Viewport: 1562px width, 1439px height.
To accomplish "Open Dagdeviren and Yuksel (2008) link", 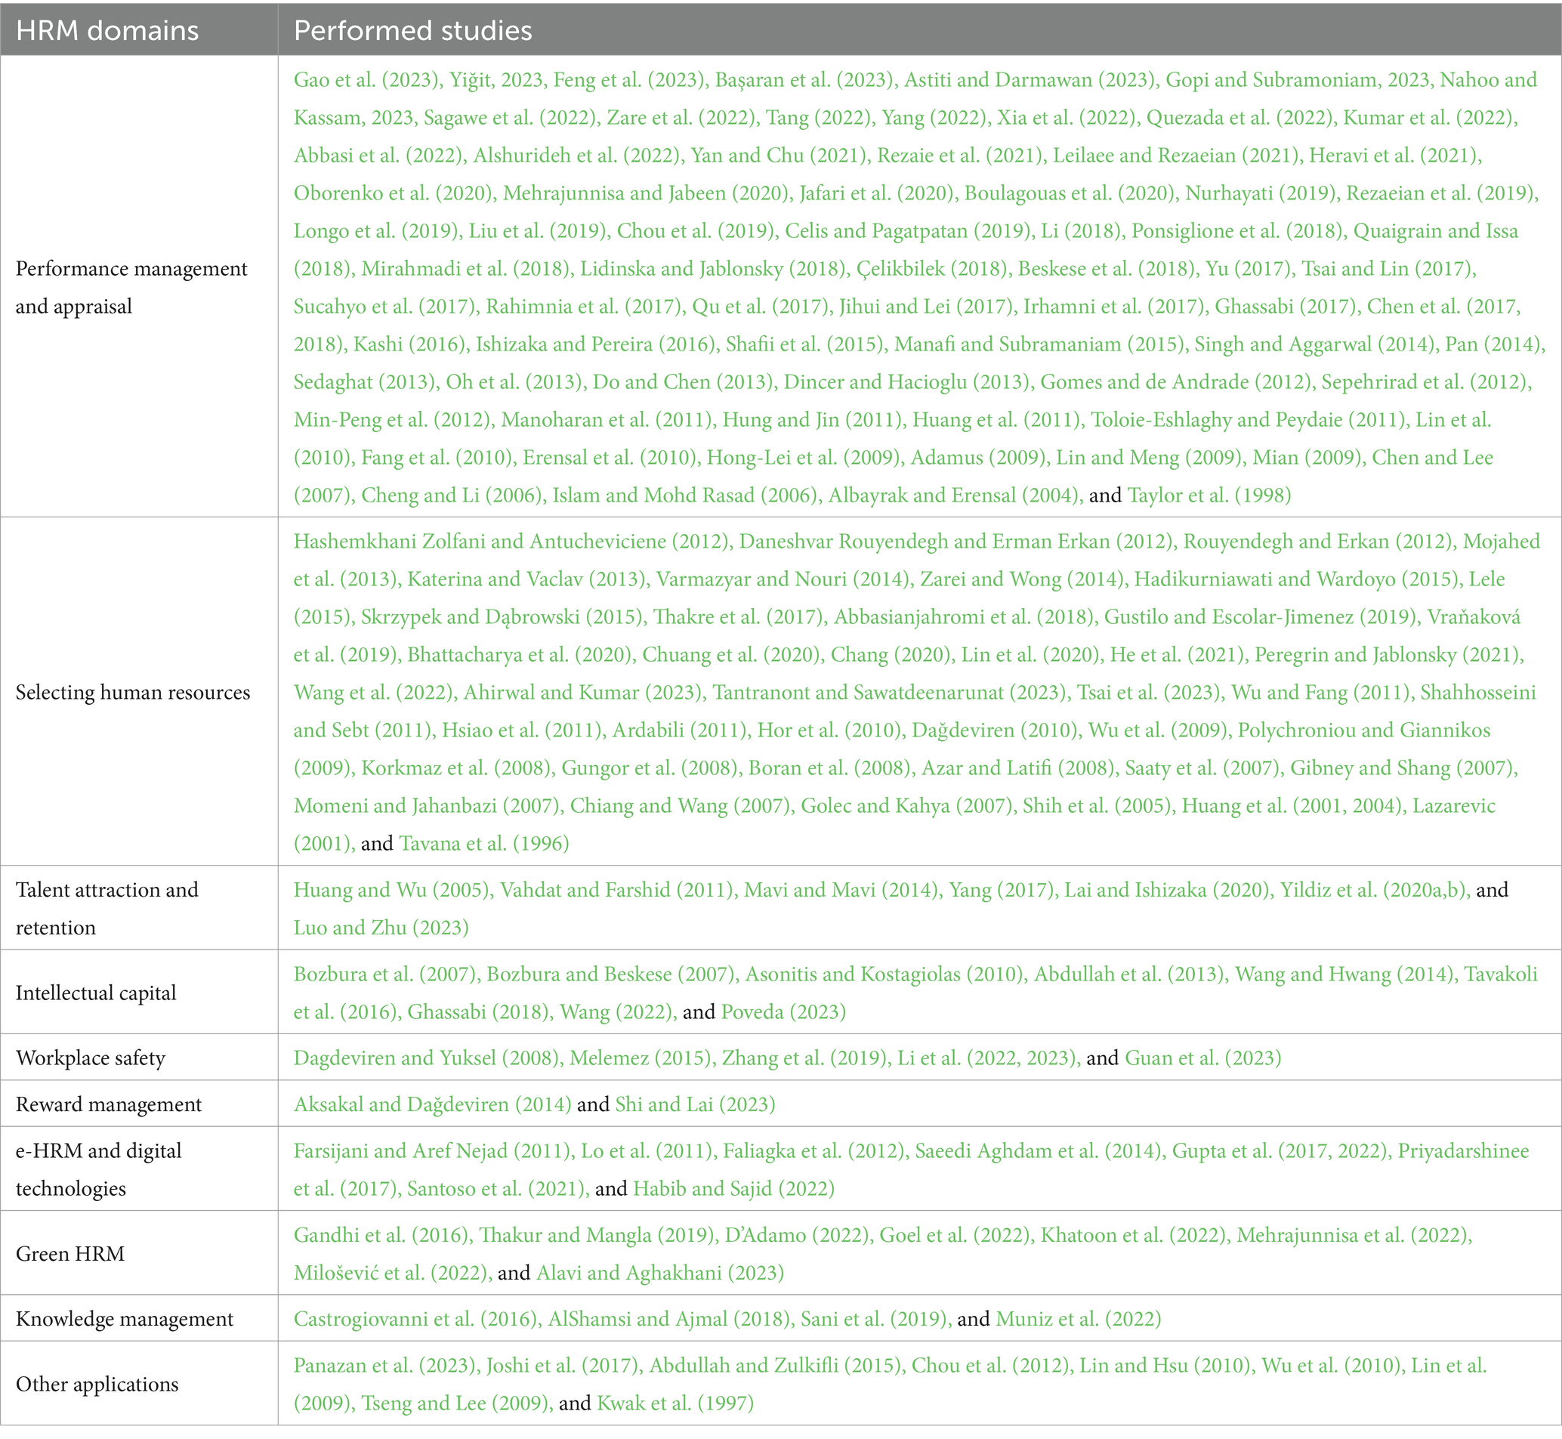I will click(427, 1058).
